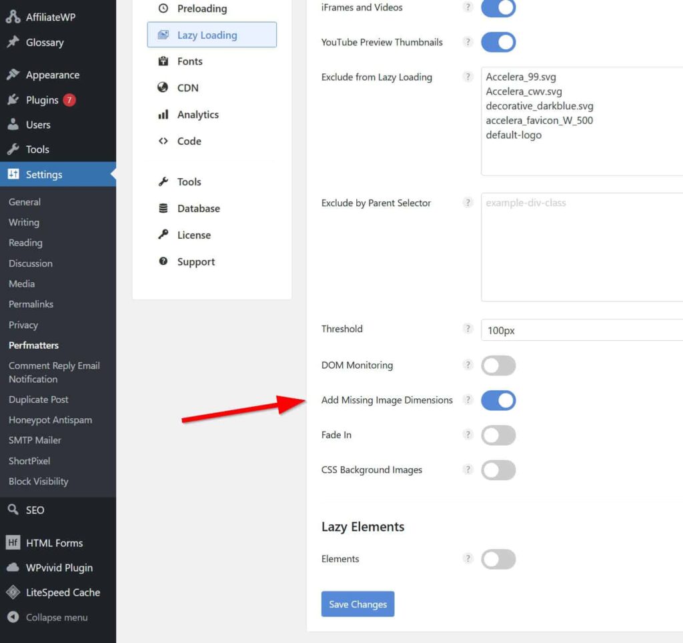The height and width of the screenshot is (643, 683).
Task: Open the Appearance admin menu
Action: tap(52, 75)
